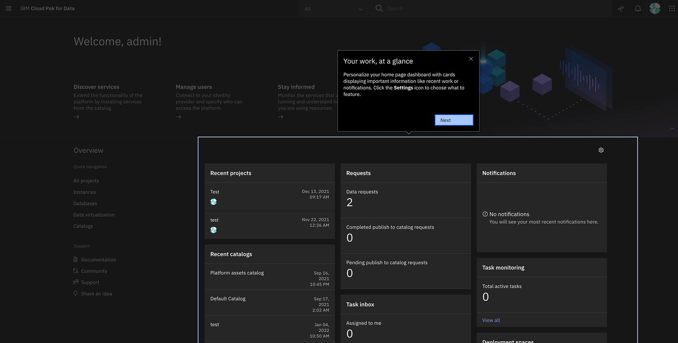The height and width of the screenshot is (343, 678).
Task: Click the avatar under the 'Test' project
Action: click(213, 202)
